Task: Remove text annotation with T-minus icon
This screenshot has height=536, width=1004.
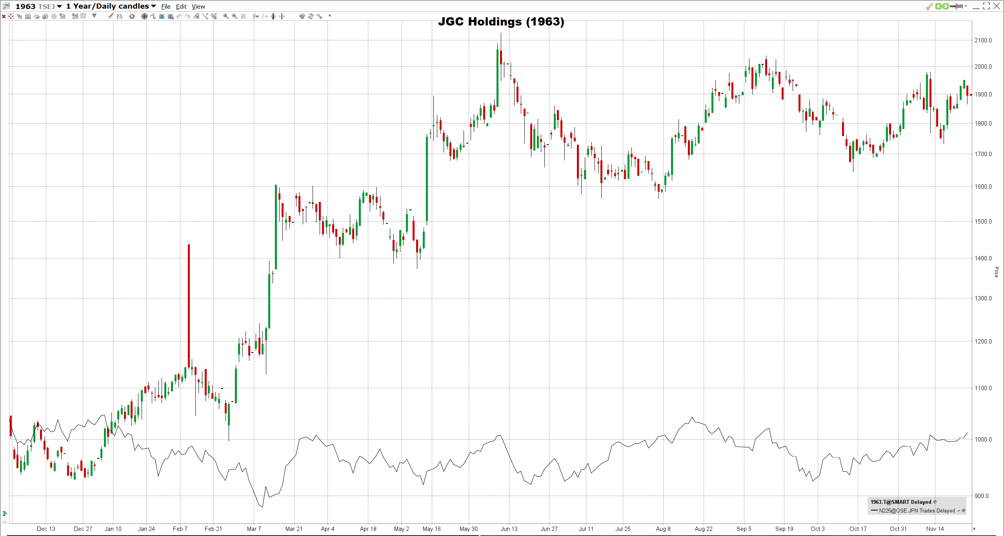Action: [171, 16]
